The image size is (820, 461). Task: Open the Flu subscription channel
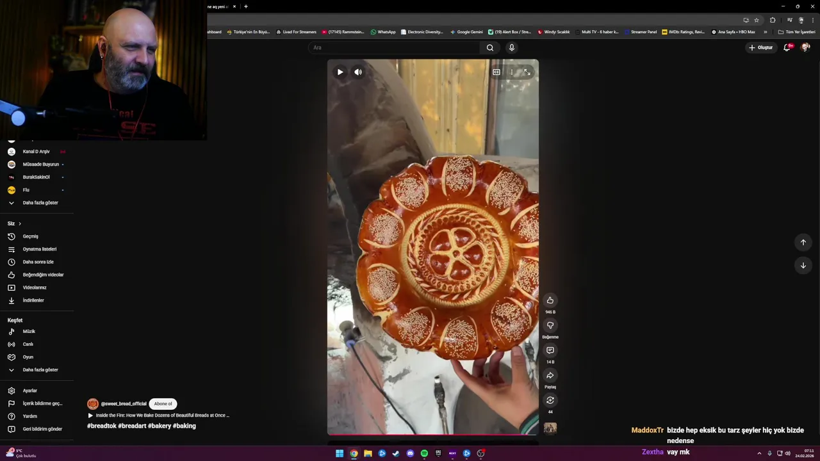37,190
